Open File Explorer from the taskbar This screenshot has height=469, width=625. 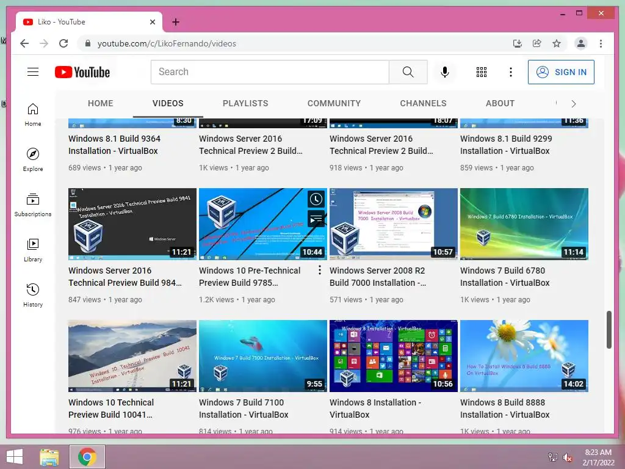coord(49,457)
